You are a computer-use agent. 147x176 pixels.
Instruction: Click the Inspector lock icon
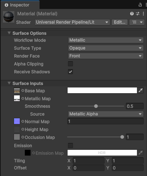pos(140,5)
